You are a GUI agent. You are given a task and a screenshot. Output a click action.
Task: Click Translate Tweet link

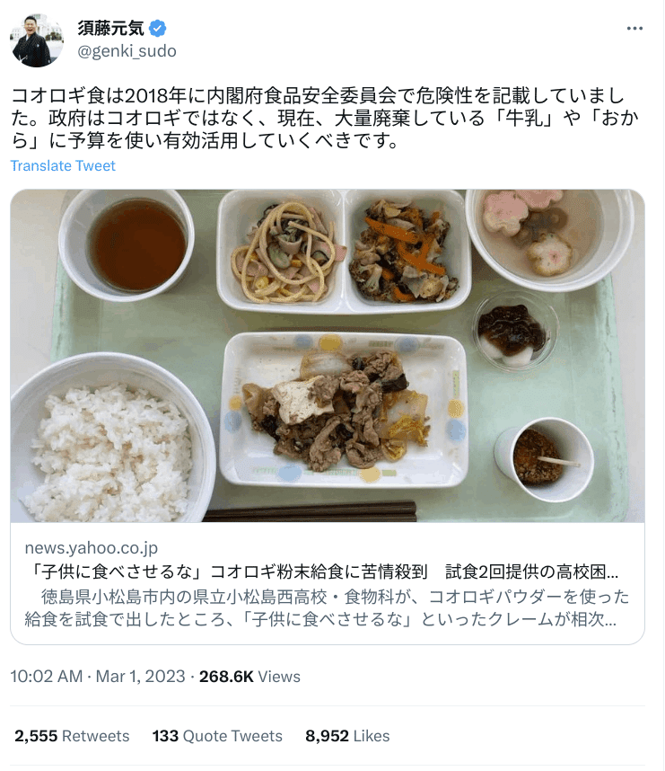(63, 165)
